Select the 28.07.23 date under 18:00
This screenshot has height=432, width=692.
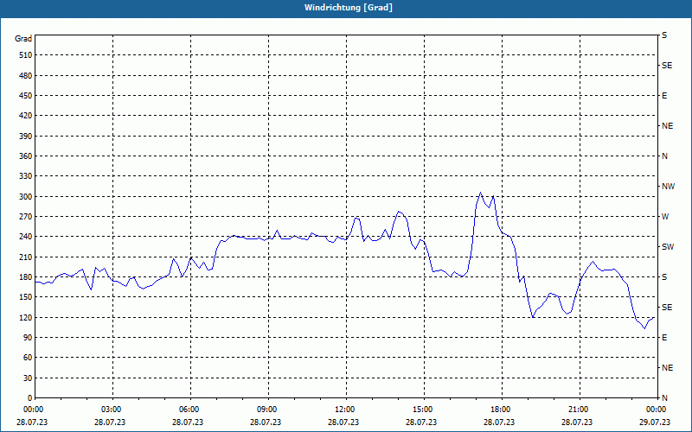coord(499,422)
